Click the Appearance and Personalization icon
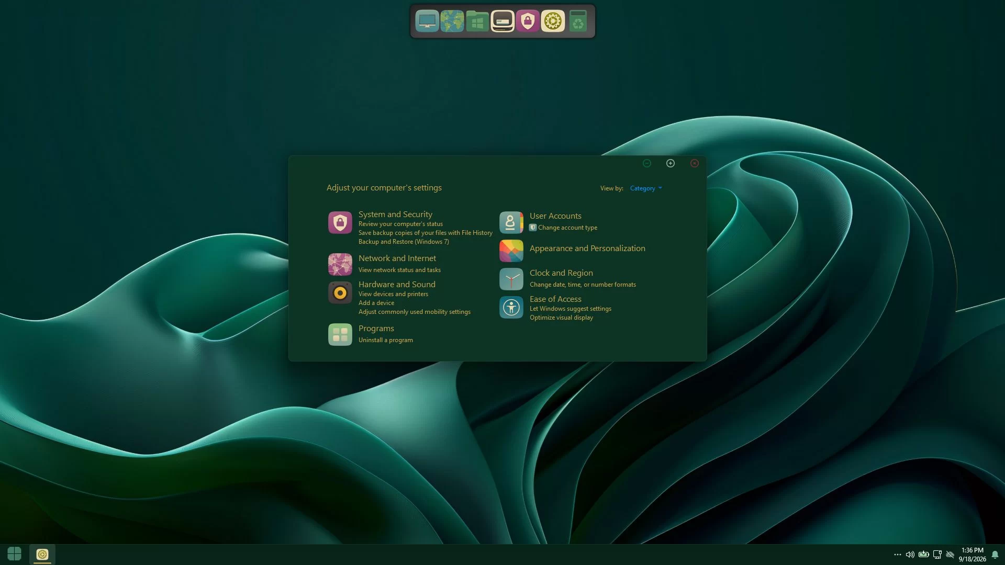 (x=511, y=251)
